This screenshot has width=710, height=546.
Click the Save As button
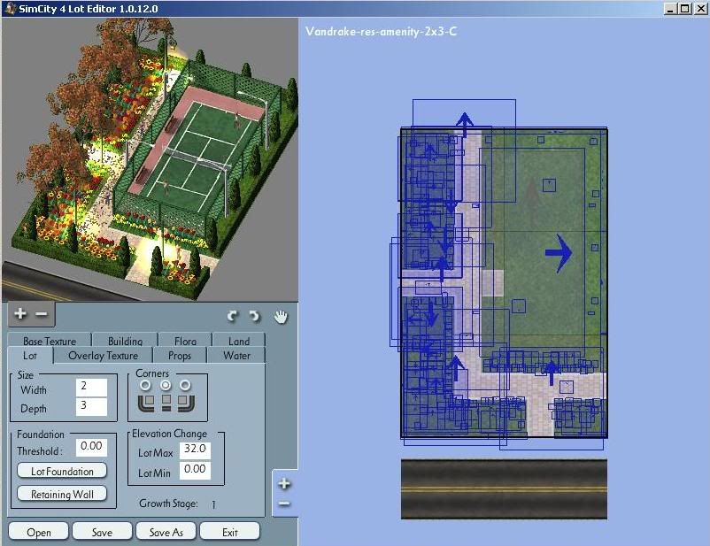coord(166,532)
